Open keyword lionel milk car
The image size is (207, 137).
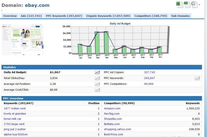pos(12,119)
